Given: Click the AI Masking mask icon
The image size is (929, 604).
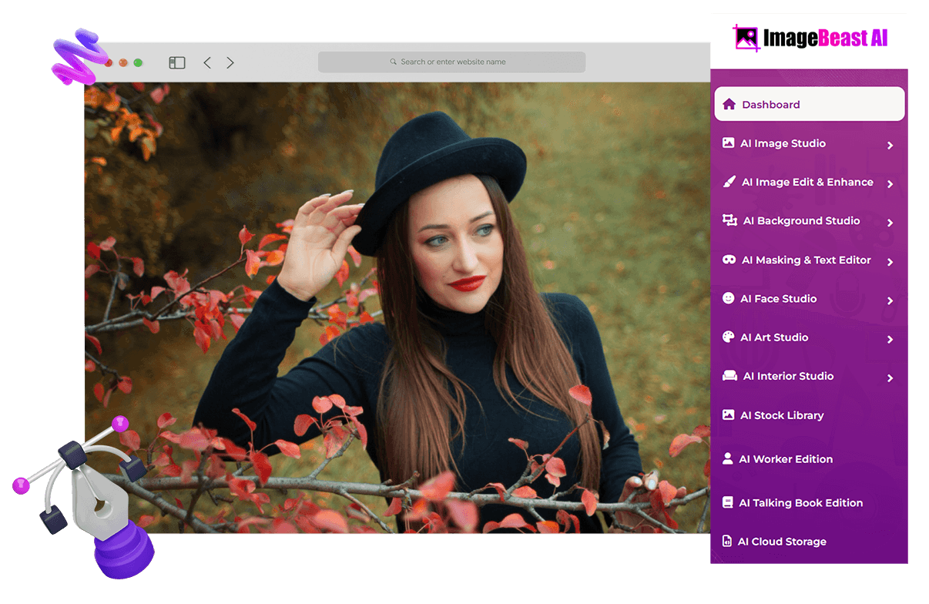Looking at the screenshot, I should (729, 260).
